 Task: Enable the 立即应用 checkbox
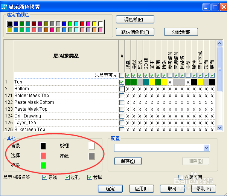click(181, 177)
